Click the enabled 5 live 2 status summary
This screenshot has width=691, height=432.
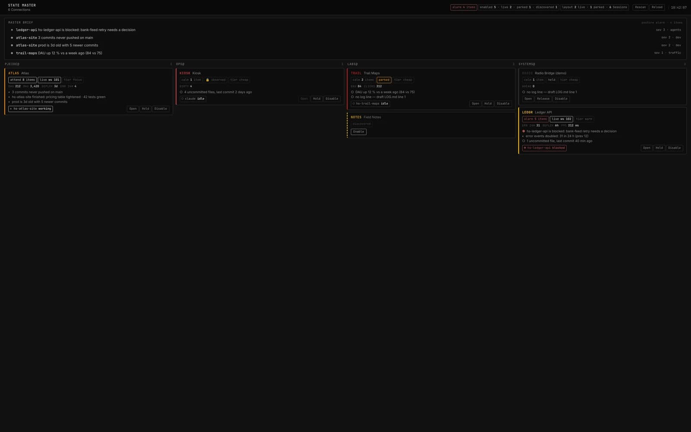519,7
